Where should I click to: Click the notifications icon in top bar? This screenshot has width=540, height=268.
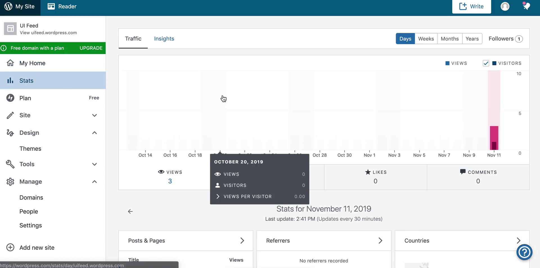pyautogui.click(x=526, y=6)
